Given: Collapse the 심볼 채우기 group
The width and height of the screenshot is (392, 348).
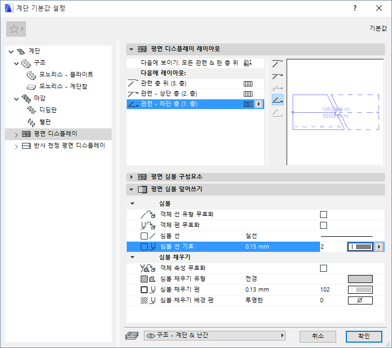Looking at the screenshot, I should (x=133, y=257).
